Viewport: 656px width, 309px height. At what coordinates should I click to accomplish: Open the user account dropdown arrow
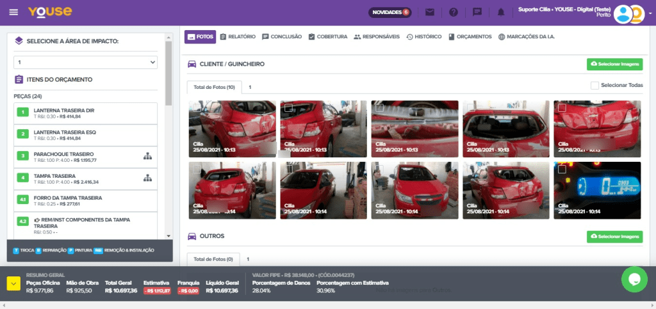point(650,13)
